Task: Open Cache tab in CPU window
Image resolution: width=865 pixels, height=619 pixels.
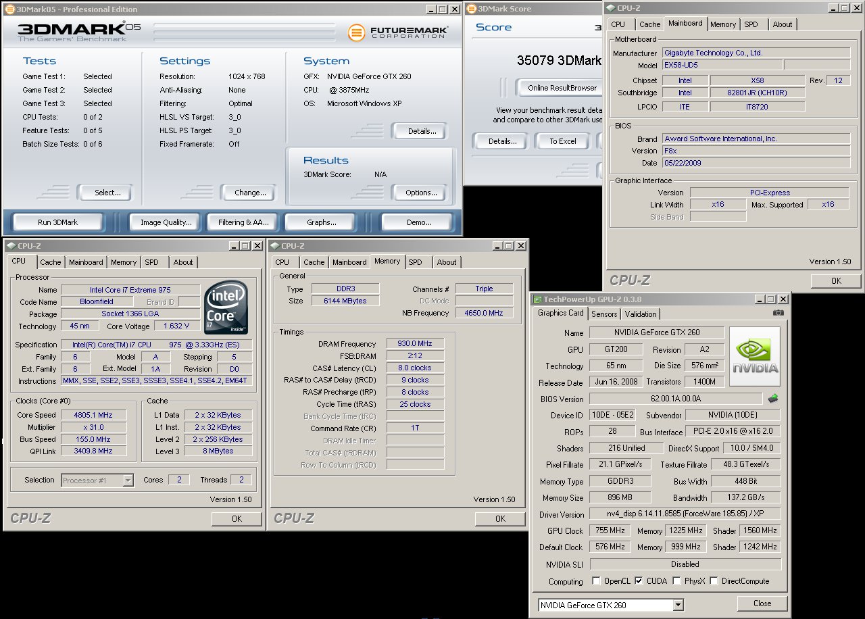Action: 50,262
